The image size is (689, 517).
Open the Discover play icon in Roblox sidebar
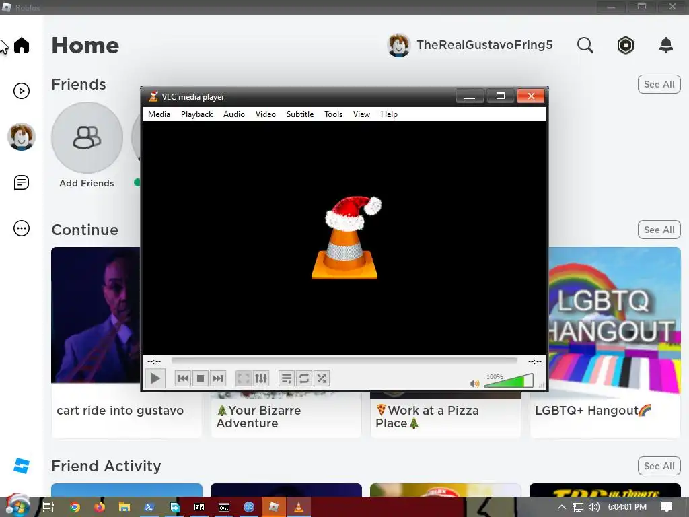point(22,91)
